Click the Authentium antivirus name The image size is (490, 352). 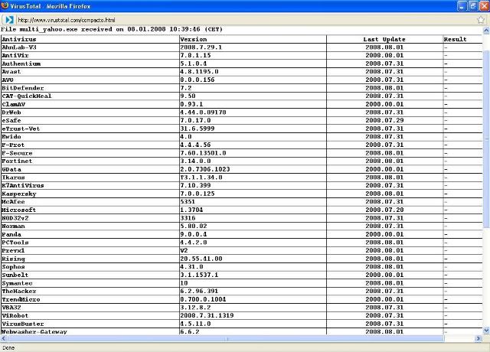point(21,64)
